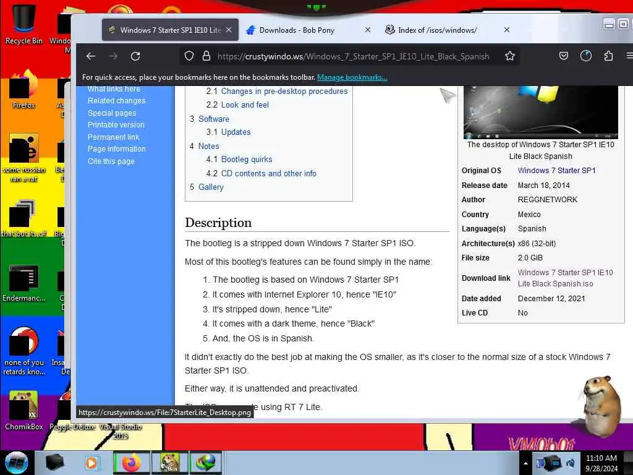The width and height of the screenshot is (633, 475).
Task: Open the taskbar clock and date
Action: point(601,463)
